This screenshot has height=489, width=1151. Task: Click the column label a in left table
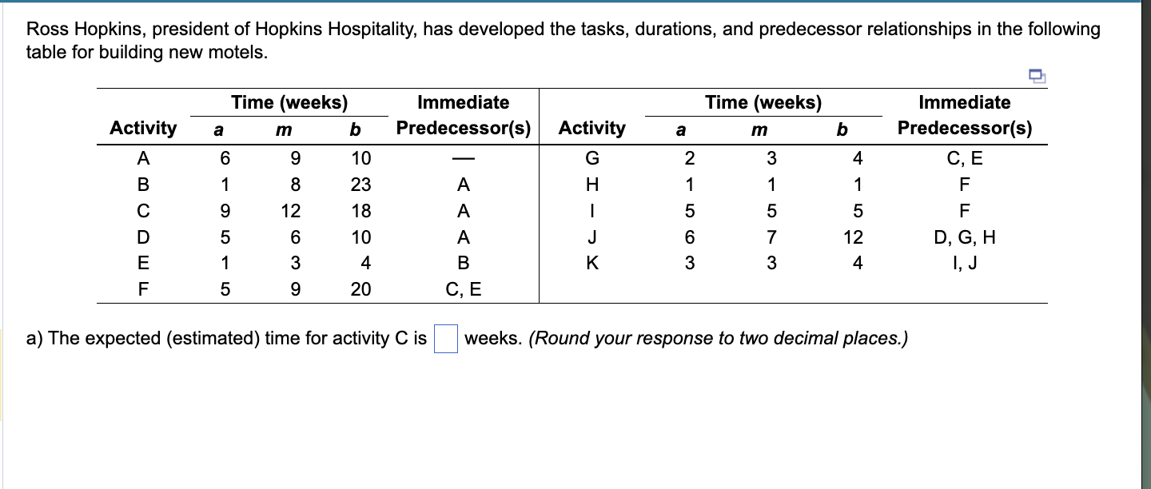click(x=219, y=128)
